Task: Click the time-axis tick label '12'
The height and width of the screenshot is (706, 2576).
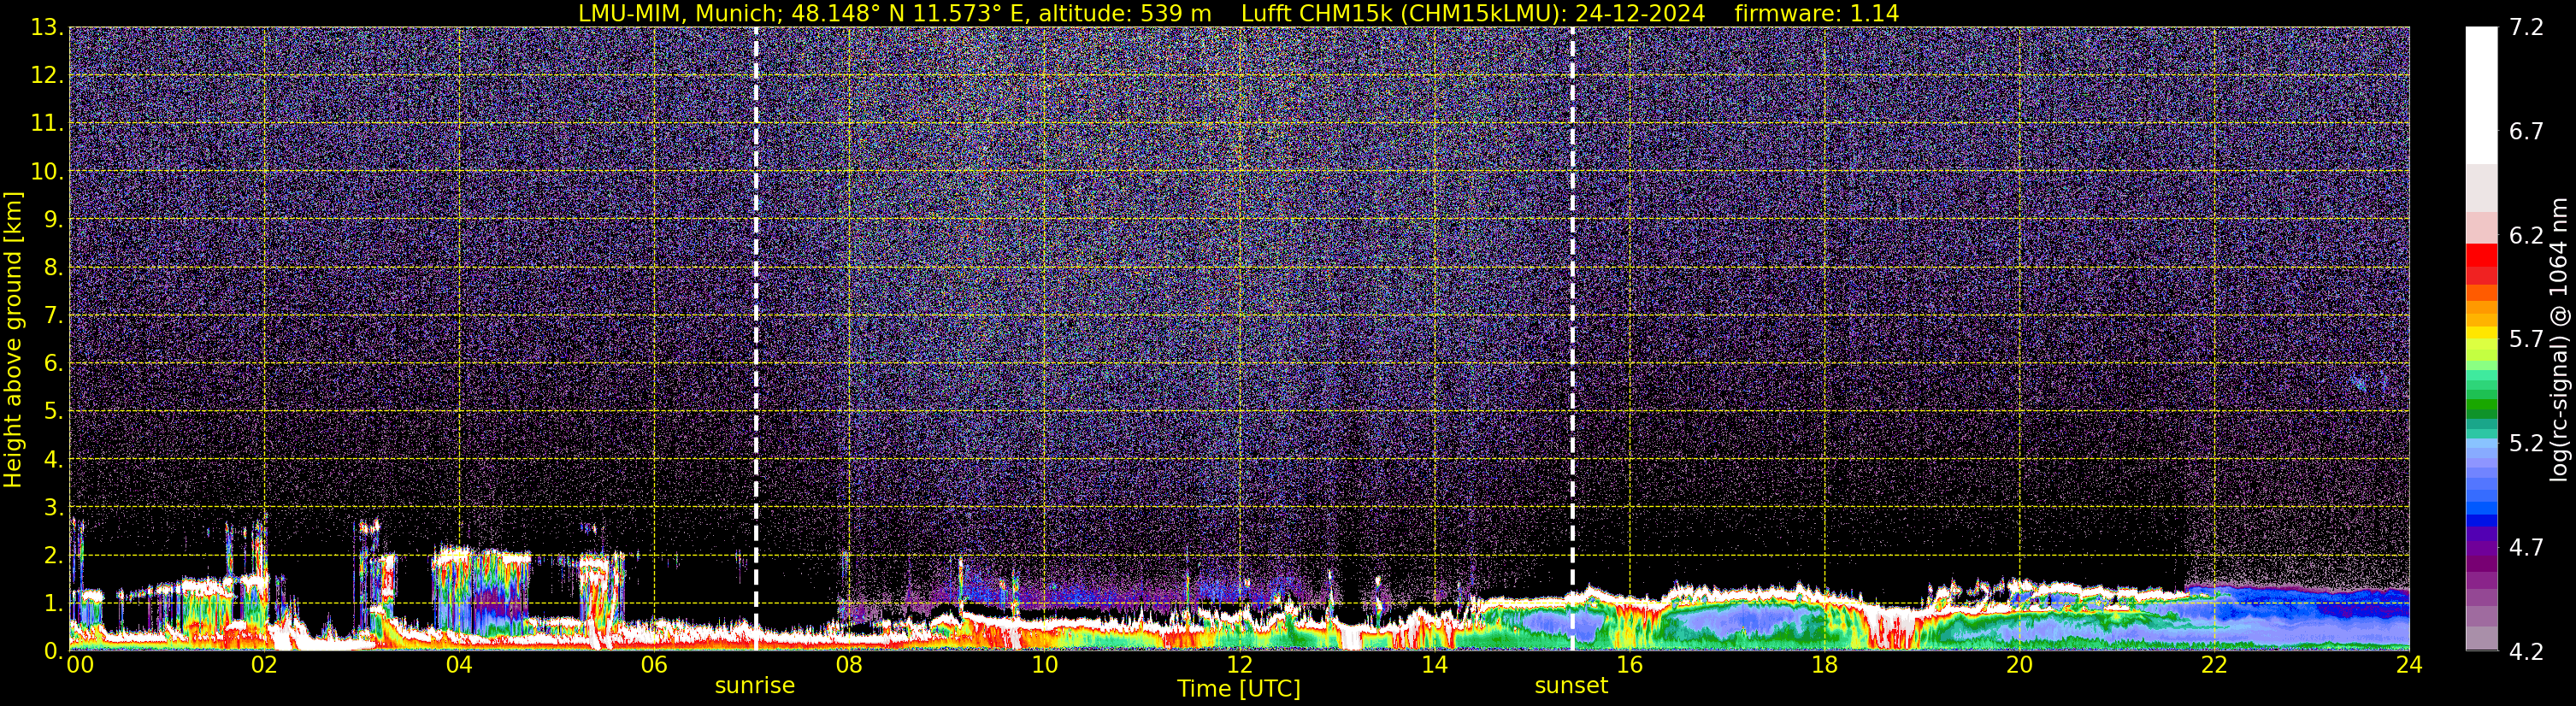Action: click(x=1239, y=665)
